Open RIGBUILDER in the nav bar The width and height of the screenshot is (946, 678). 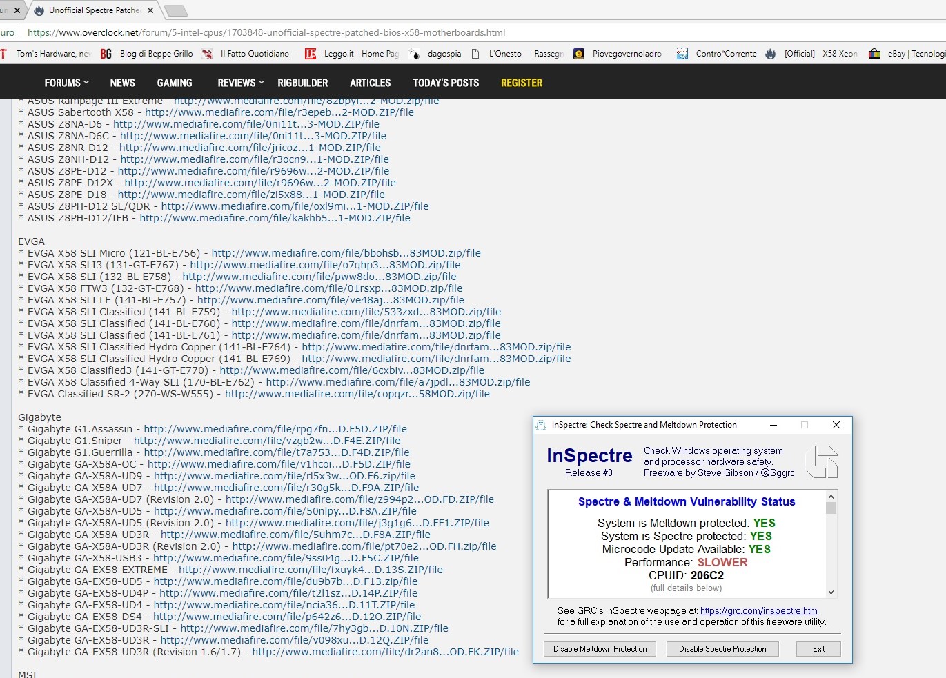click(x=303, y=83)
